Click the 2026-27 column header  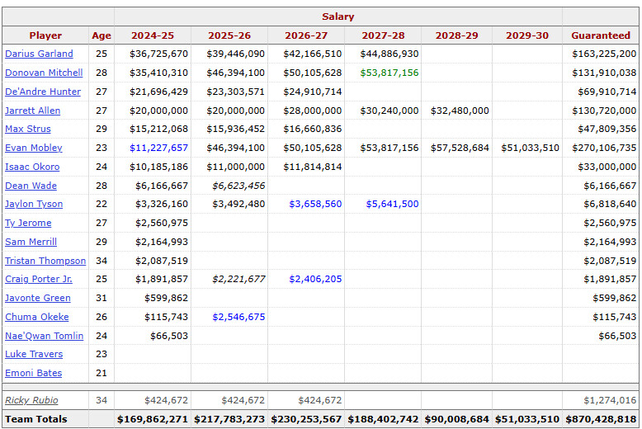[306, 35]
